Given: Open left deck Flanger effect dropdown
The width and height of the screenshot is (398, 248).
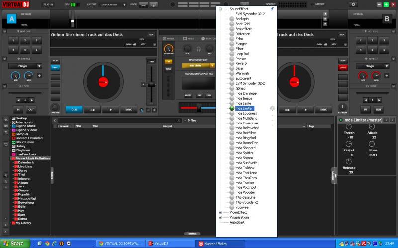Looking at the screenshot, I should 39,66.
